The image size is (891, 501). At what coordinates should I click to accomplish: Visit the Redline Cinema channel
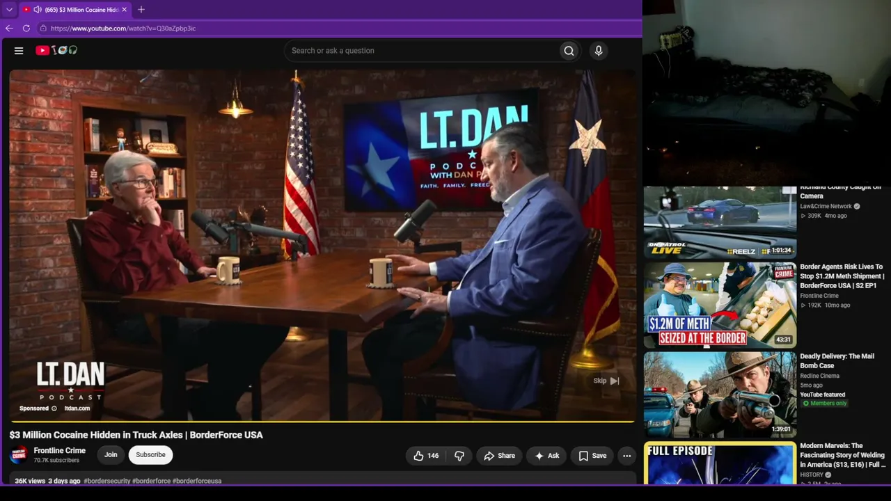(819, 376)
